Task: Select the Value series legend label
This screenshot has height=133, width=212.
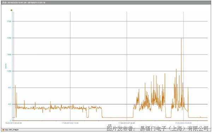Action: click(x=12, y=130)
